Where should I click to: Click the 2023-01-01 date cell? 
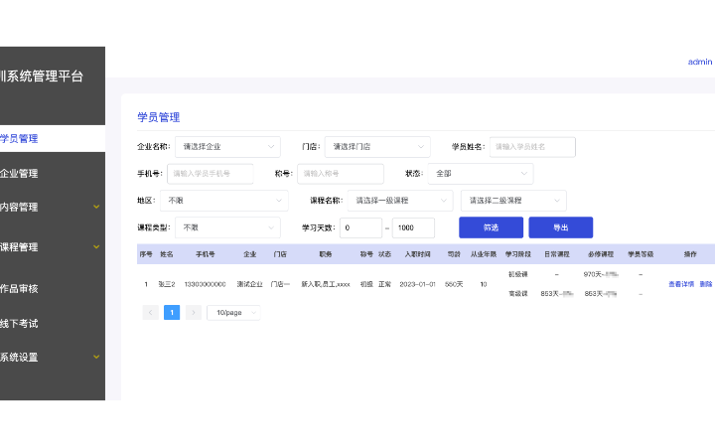(x=418, y=284)
